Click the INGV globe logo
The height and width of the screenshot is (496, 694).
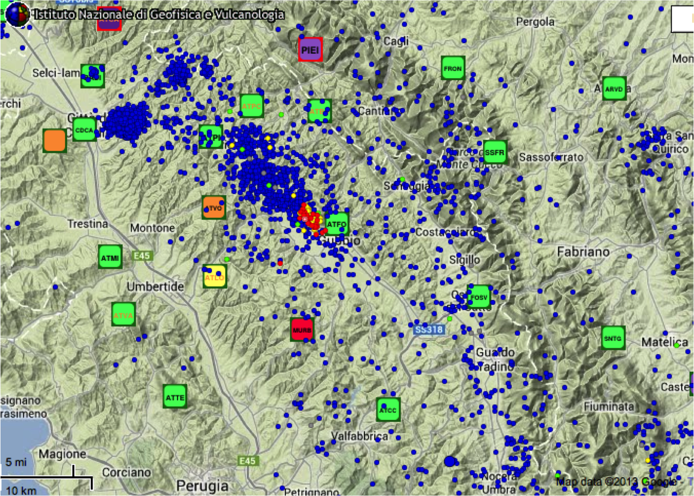[x=17, y=14]
